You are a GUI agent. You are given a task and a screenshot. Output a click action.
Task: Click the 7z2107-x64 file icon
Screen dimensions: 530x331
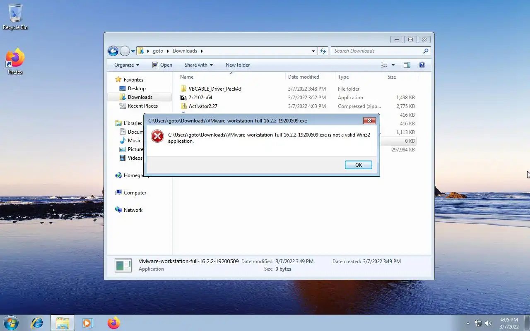[184, 98]
